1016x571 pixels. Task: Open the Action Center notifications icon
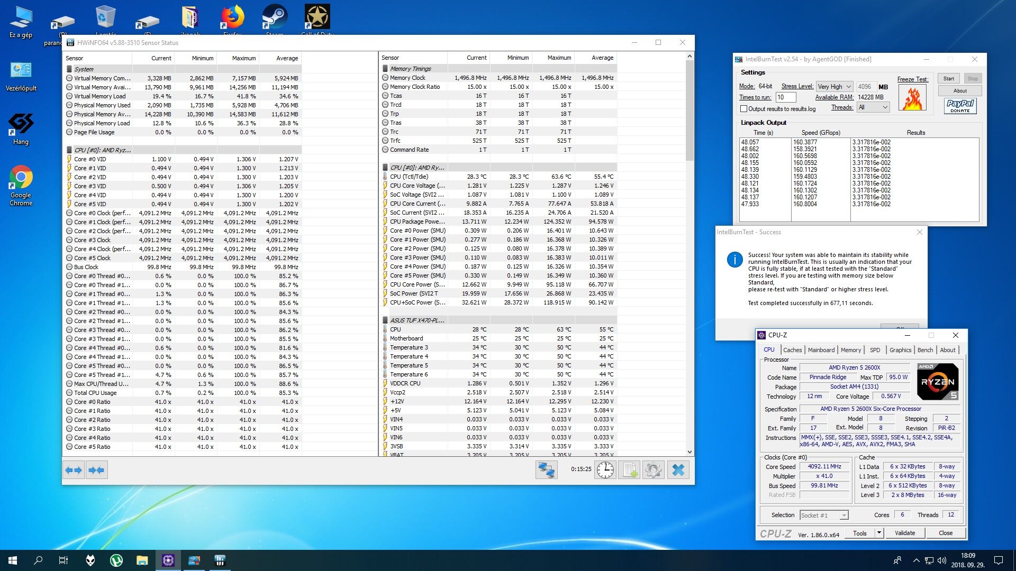(x=999, y=560)
